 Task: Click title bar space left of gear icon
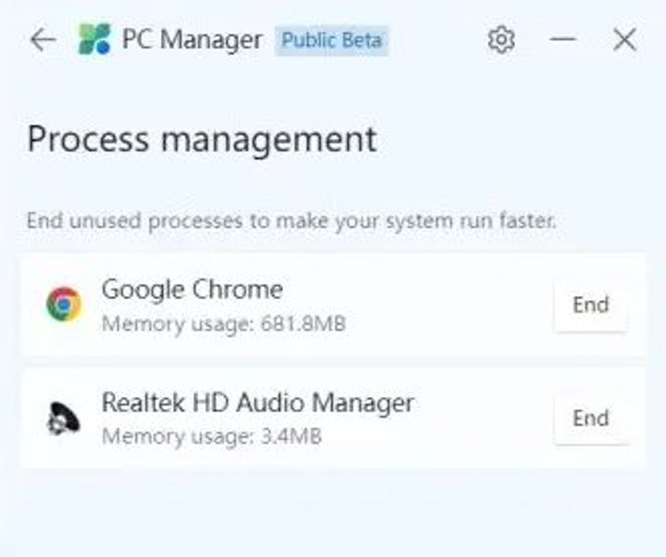coord(435,40)
